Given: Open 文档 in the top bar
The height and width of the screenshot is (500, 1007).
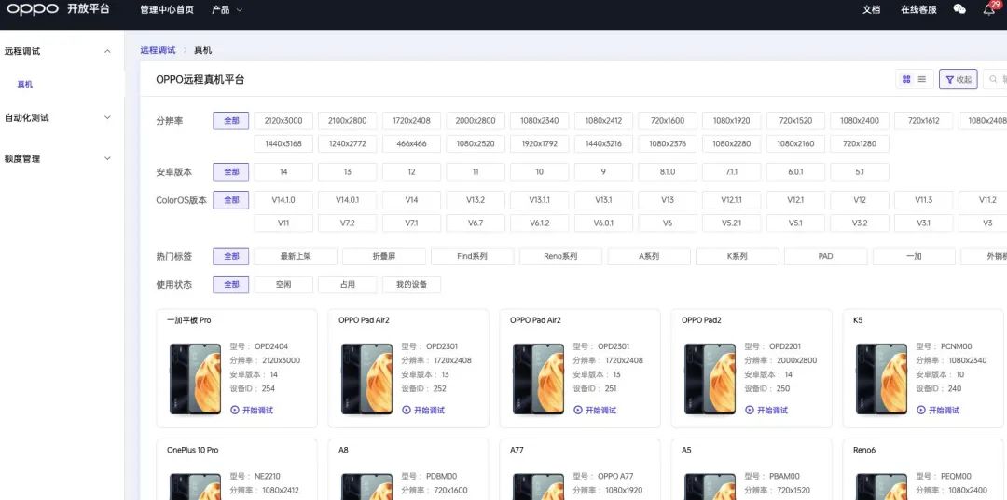Looking at the screenshot, I should (x=871, y=9).
